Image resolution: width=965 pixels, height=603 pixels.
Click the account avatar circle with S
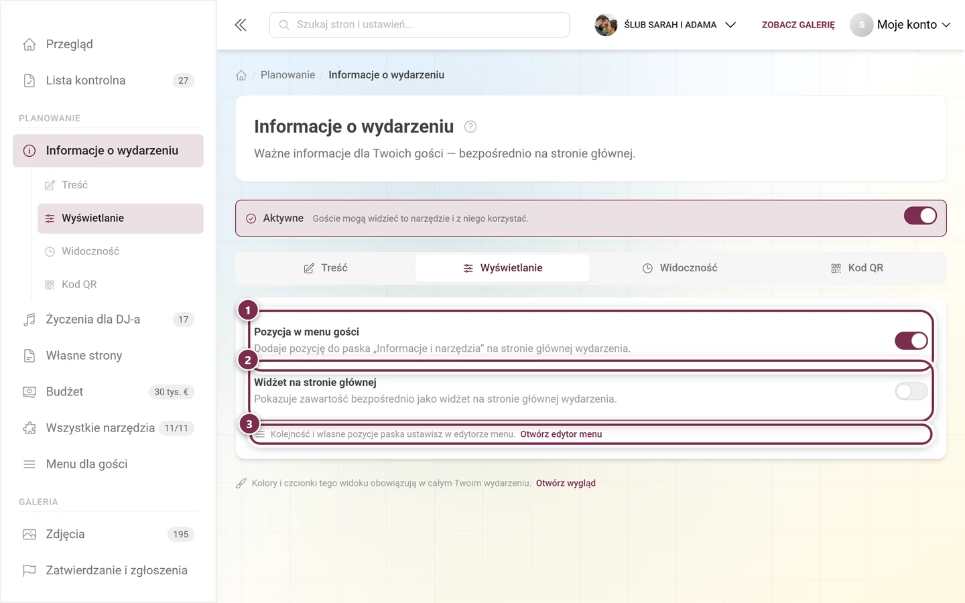pos(862,25)
